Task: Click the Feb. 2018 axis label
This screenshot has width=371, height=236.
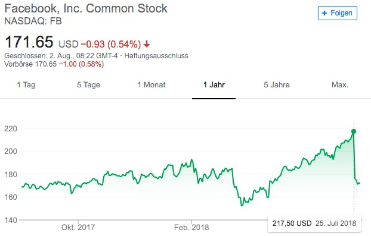Action: 191,227
